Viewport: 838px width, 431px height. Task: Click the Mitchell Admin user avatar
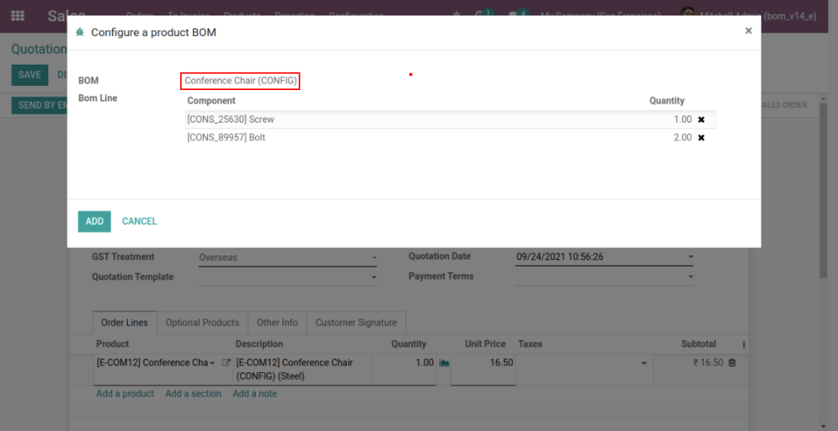[687, 16]
